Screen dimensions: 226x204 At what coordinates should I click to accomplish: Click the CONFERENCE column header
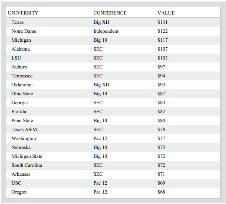click(110, 13)
